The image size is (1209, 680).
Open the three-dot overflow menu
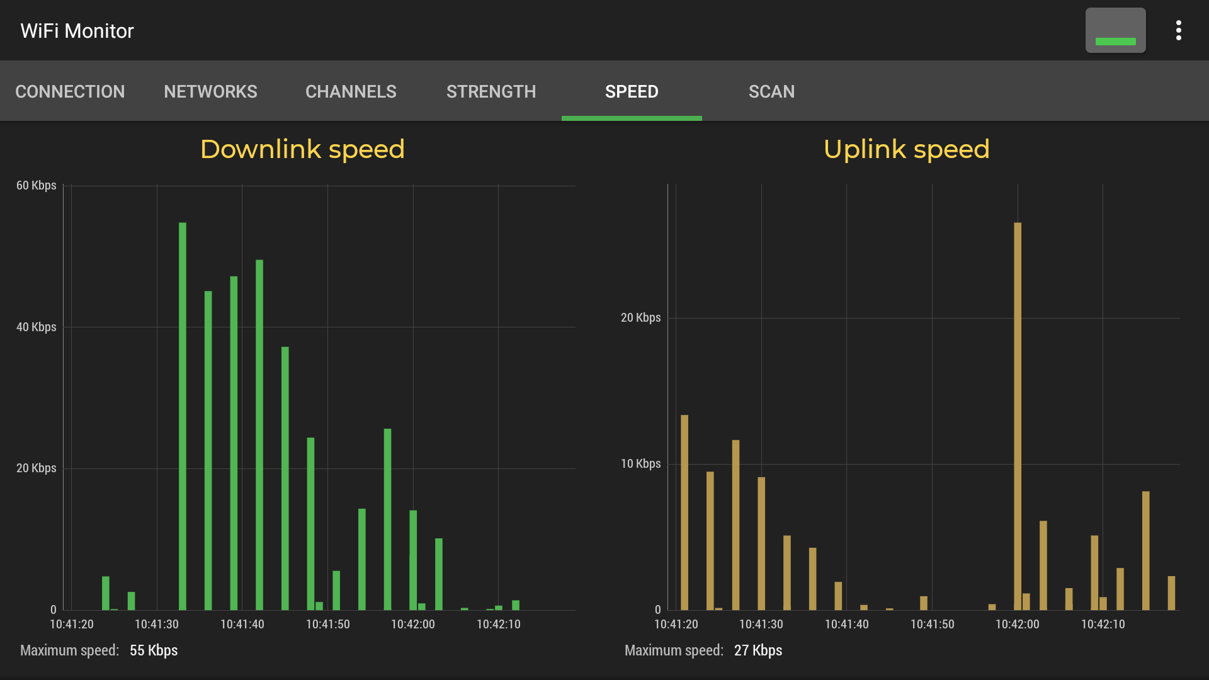coord(1179,30)
